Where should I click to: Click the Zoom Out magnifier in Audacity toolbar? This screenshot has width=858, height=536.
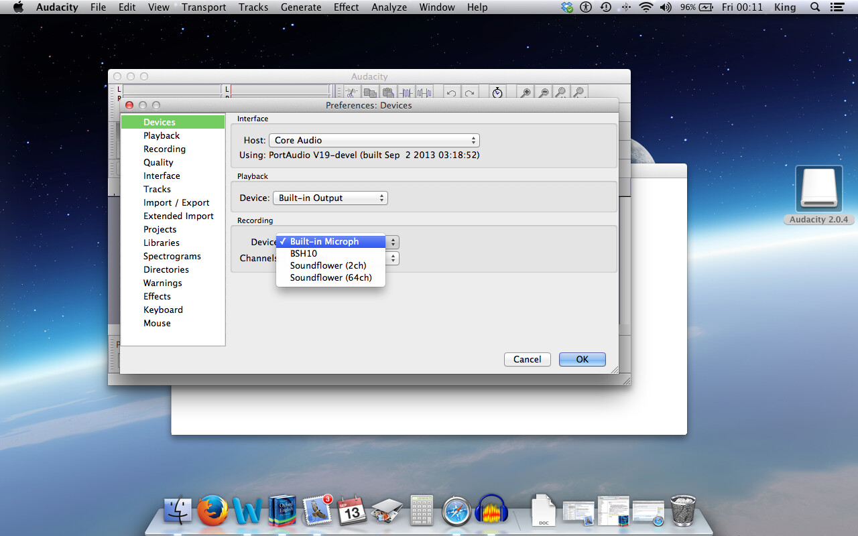(544, 92)
